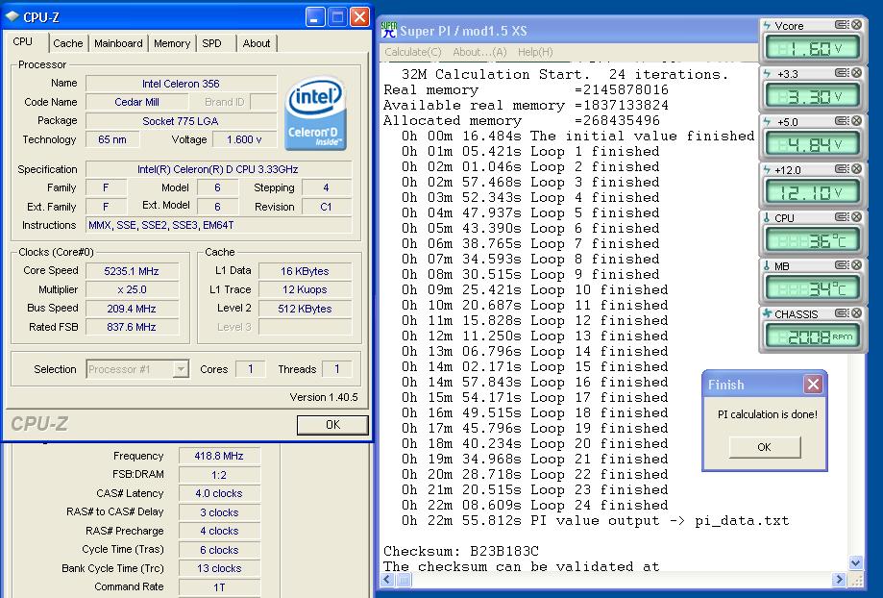Click the Vcore lightning bolt icon
The height and width of the screenshot is (598, 883).
767,25
